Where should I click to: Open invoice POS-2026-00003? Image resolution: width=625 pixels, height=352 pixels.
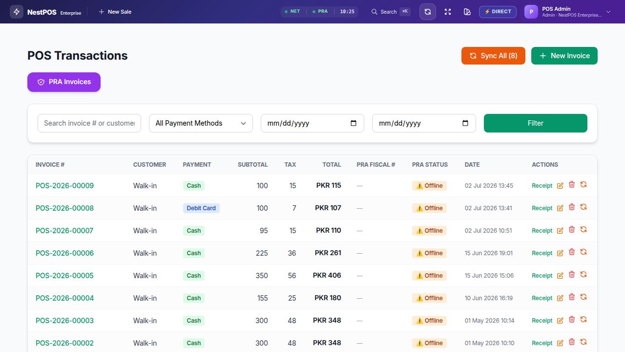coord(64,321)
